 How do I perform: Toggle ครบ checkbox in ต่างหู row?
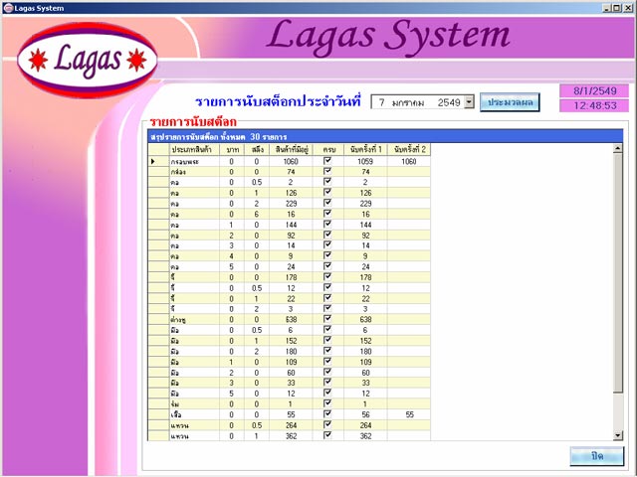pyautogui.click(x=327, y=319)
